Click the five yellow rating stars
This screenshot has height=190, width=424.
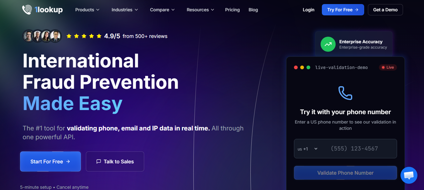click(x=84, y=36)
